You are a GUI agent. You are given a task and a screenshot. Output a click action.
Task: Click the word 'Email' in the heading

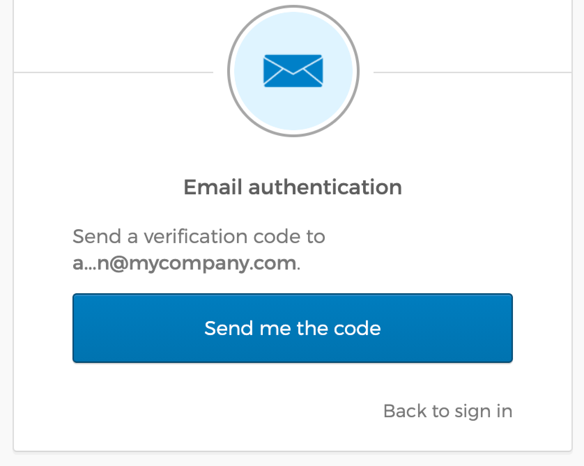pos(213,187)
